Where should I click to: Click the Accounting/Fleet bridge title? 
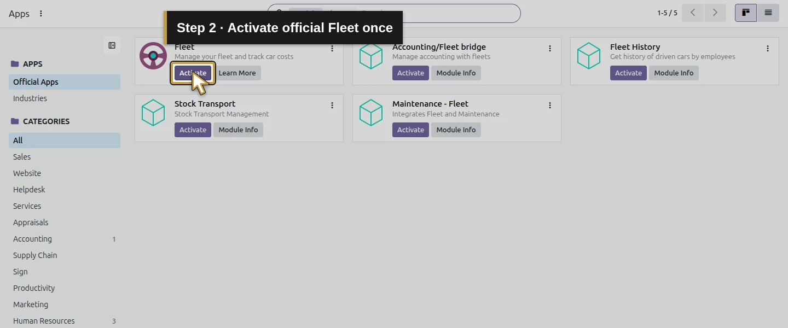point(439,47)
